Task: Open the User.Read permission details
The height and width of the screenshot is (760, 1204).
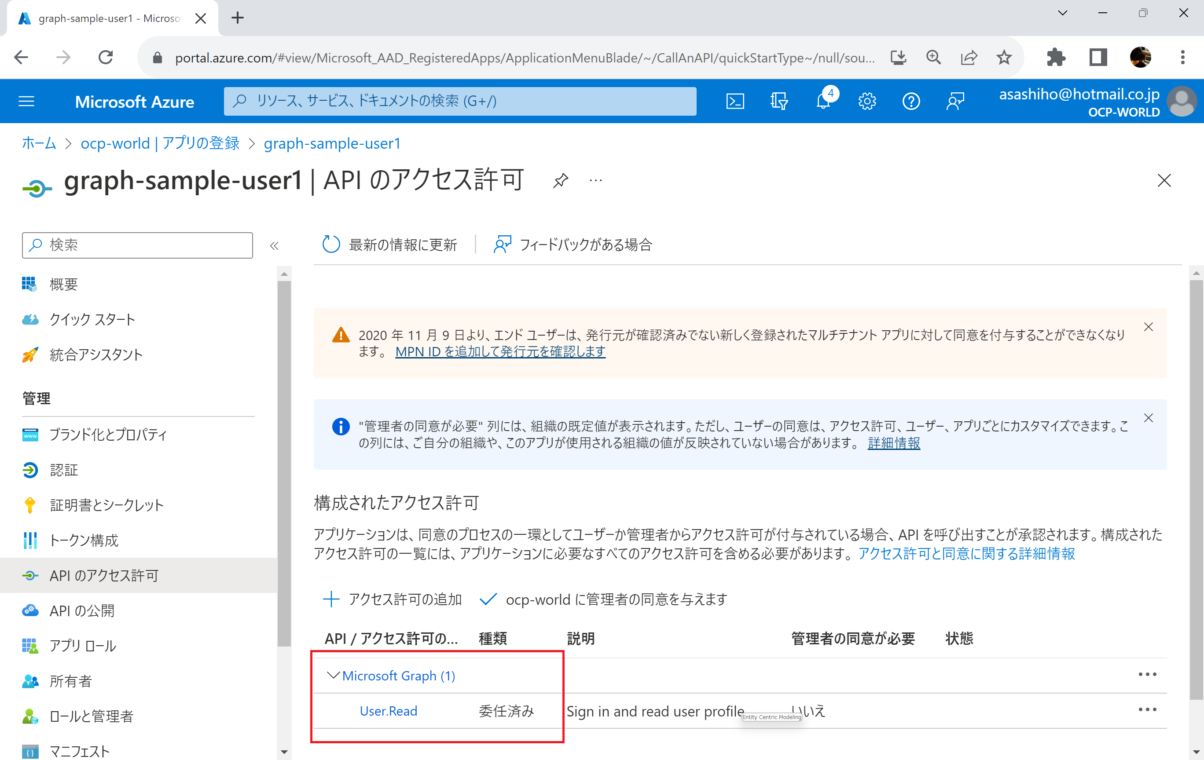Action: pyautogui.click(x=389, y=711)
